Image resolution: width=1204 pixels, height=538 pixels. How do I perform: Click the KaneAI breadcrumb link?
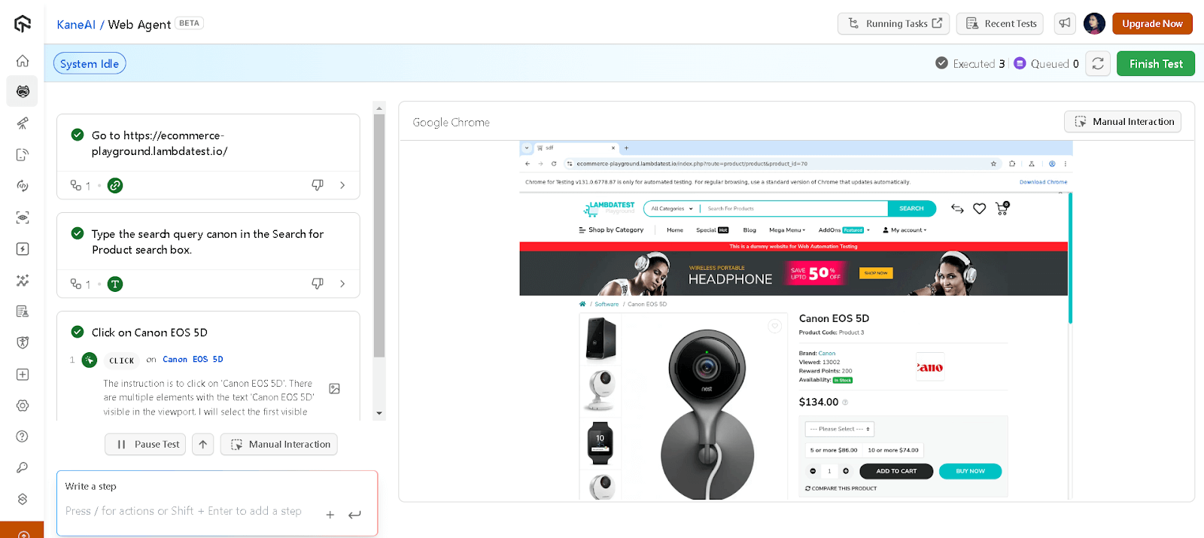(76, 25)
